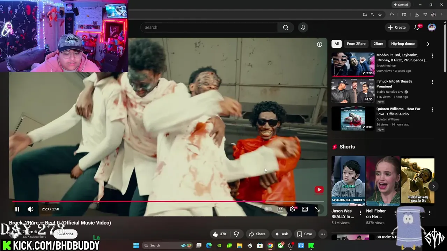The width and height of the screenshot is (447, 251).
Task: Show more filter chips arrow
Action: point(428,44)
